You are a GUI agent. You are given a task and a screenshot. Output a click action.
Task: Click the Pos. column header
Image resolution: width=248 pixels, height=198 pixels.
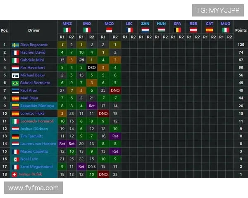click(5, 30)
